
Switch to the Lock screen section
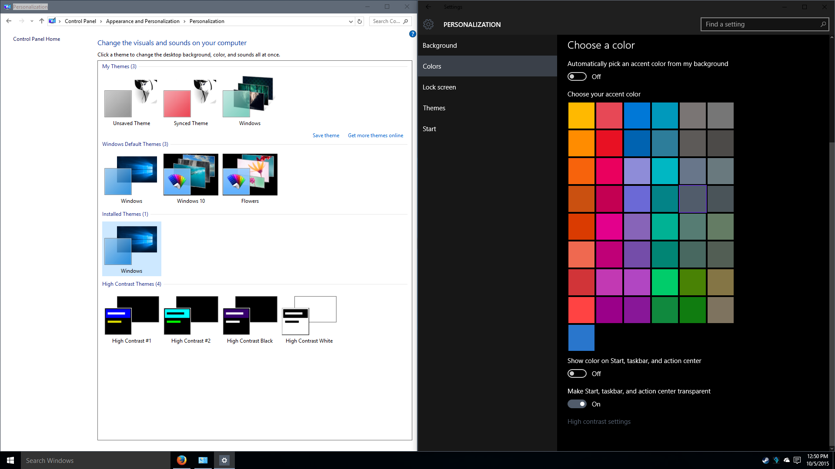point(439,87)
